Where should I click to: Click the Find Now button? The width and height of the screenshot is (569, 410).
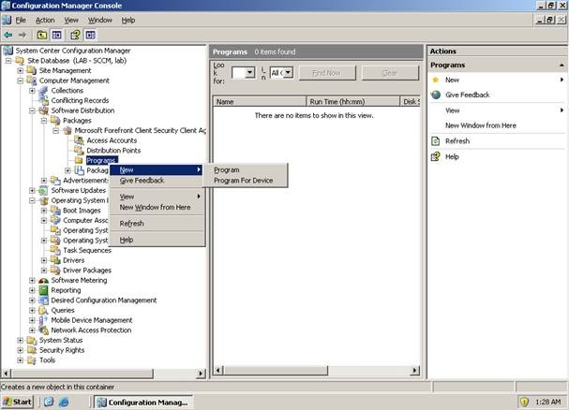pyautogui.click(x=326, y=72)
